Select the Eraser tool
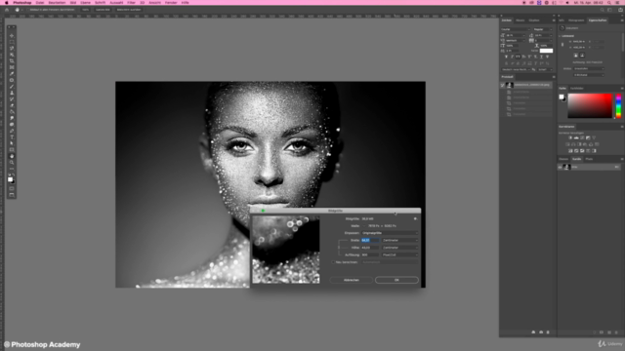This screenshot has height=351, width=625. click(x=12, y=105)
